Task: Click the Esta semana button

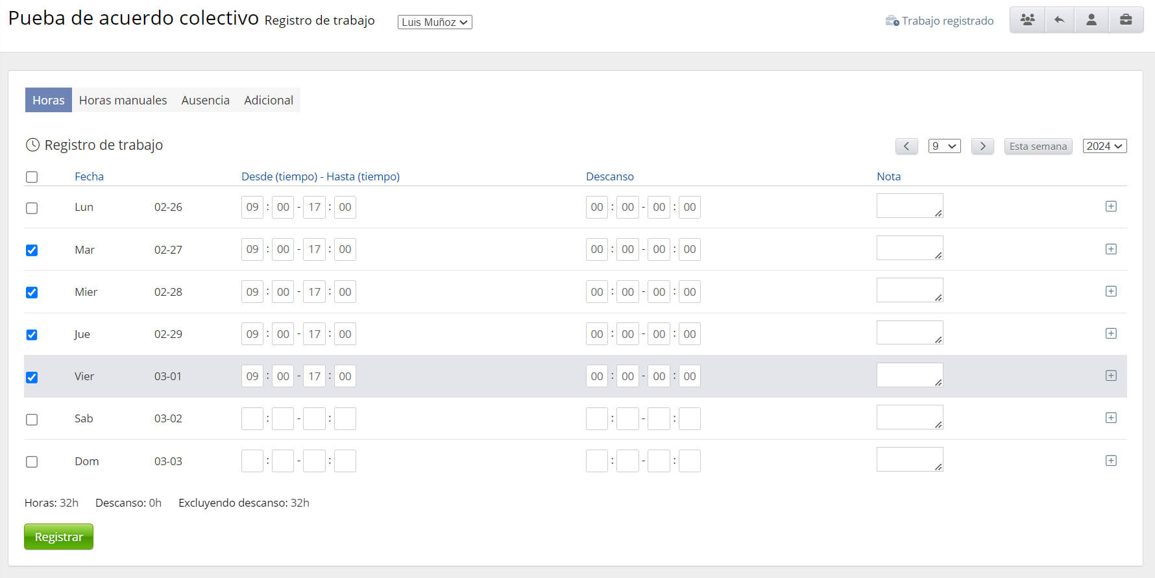Action: coord(1038,147)
